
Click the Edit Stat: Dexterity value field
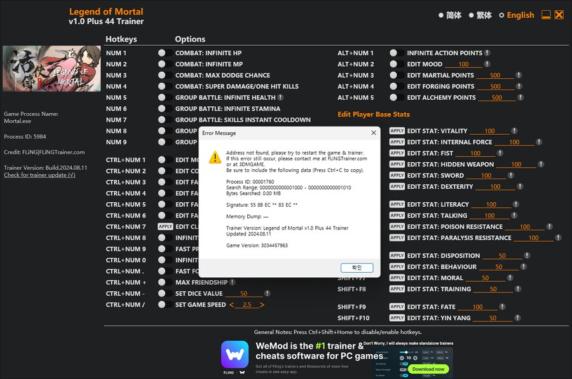click(x=495, y=187)
